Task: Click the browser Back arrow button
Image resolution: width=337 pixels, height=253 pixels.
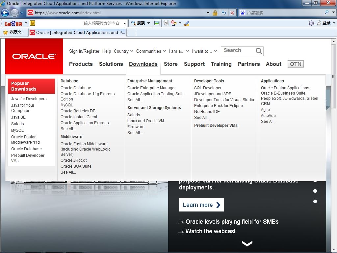Action: pos(5,13)
